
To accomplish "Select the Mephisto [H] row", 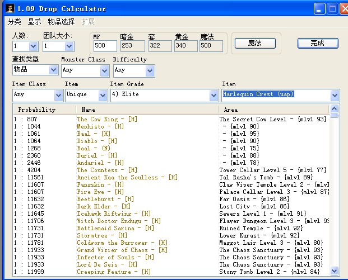I will pos(171,126).
